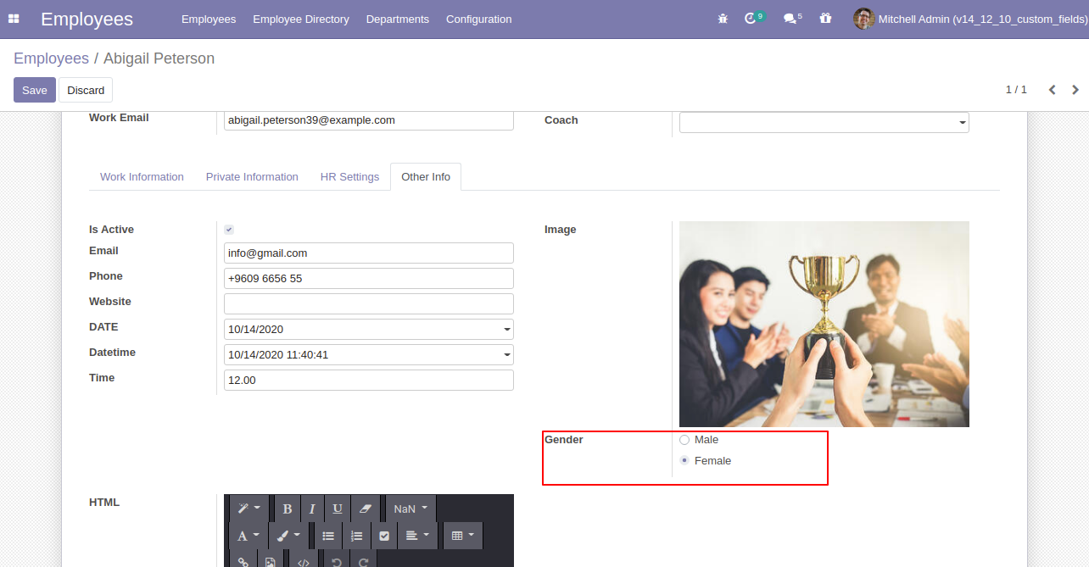Open the Employee Directory menu

301,19
